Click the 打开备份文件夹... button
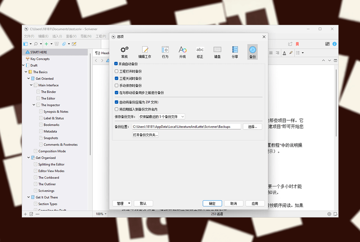 (x=146, y=135)
